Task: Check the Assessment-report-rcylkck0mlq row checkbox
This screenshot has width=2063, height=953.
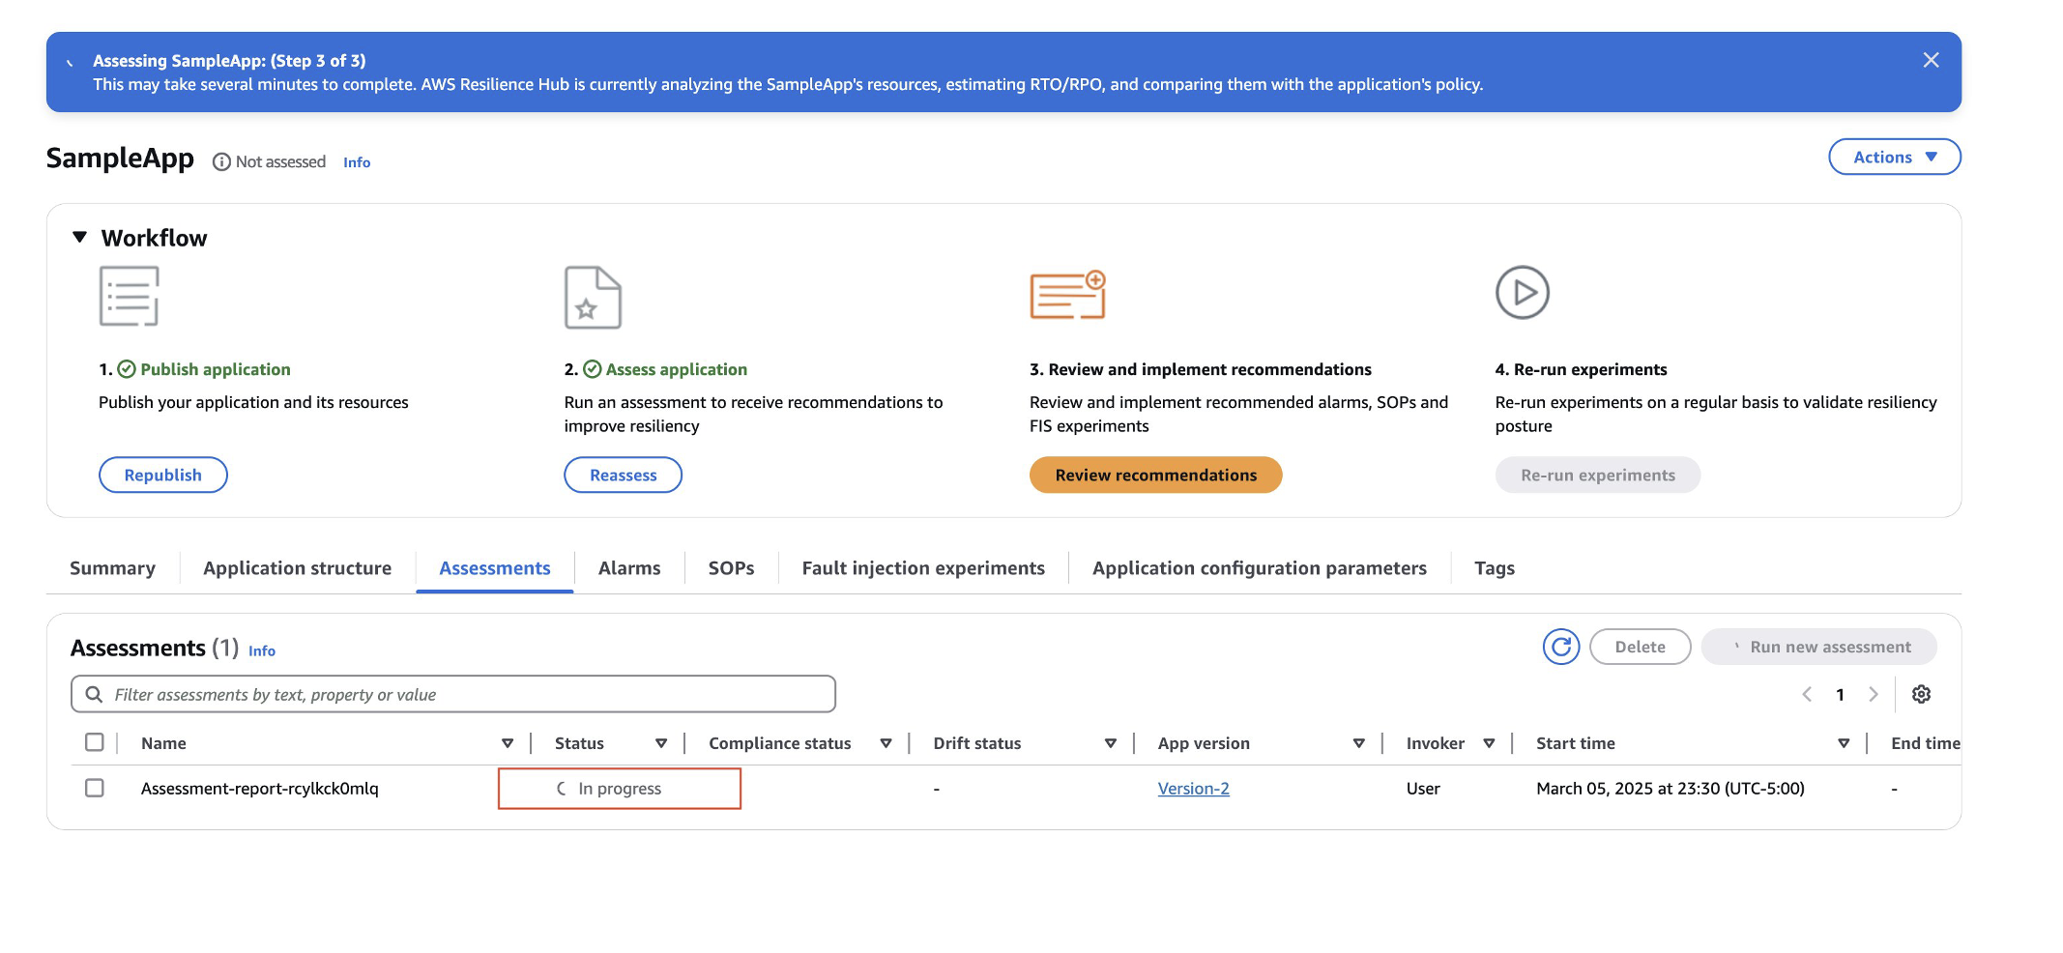Action: (95, 788)
